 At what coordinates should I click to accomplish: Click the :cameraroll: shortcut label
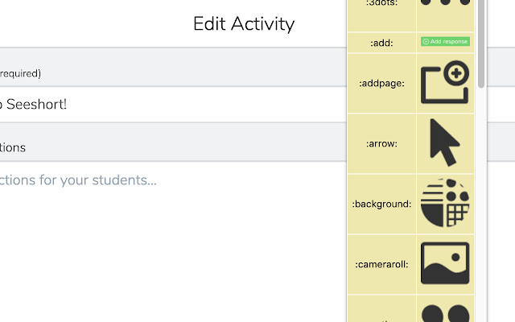[381, 264]
